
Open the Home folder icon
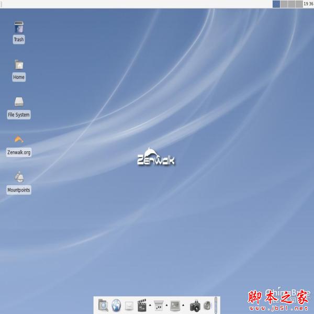(x=19, y=64)
